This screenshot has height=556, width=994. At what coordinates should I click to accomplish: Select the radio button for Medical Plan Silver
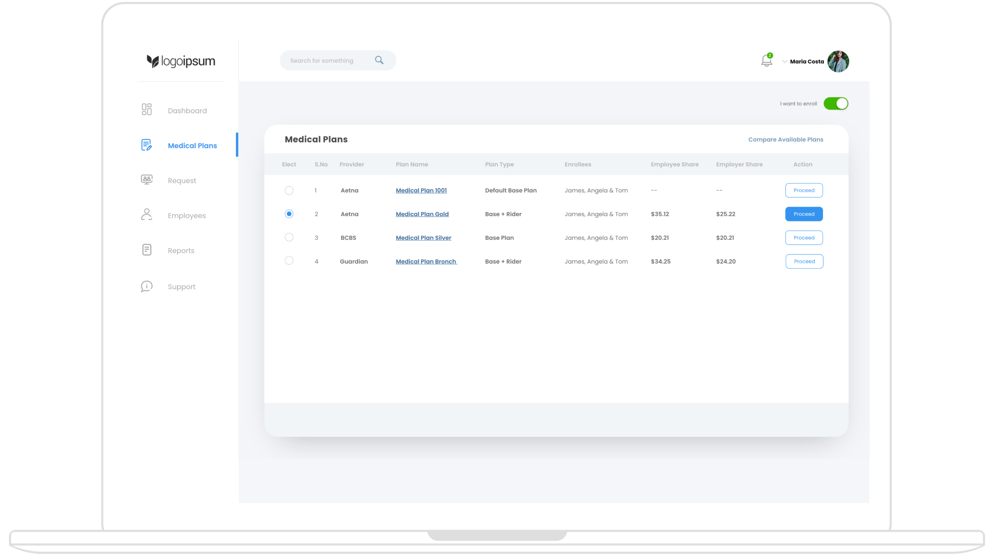click(289, 237)
